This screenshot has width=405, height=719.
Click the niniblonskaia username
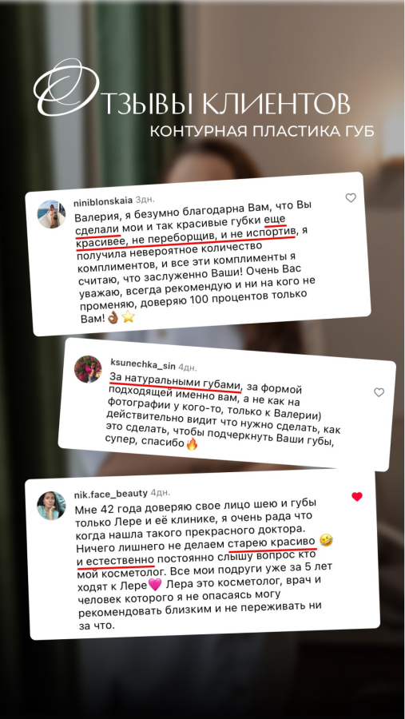(x=103, y=201)
